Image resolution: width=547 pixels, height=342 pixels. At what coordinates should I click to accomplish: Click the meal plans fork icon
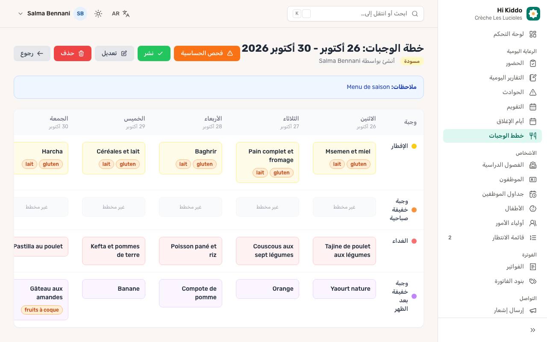point(533,136)
